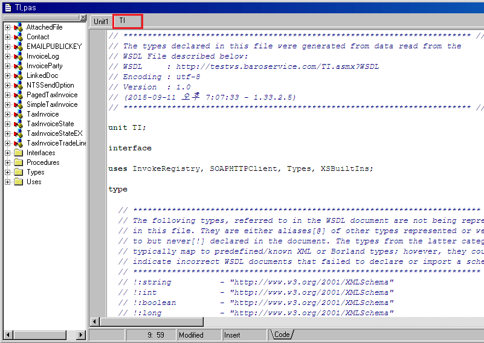The width and height of the screenshot is (484, 343).
Task: Expand the TaxInvoiceState tree node
Action: tap(7, 124)
